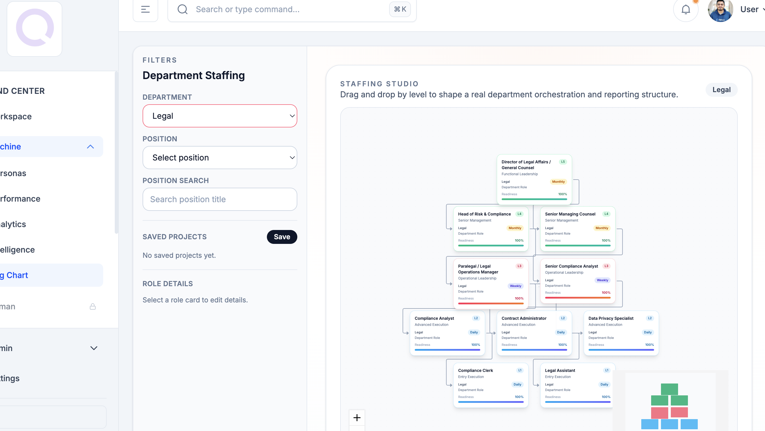Click the Search position title field
The width and height of the screenshot is (765, 431).
pyautogui.click(x=220, y=199)
